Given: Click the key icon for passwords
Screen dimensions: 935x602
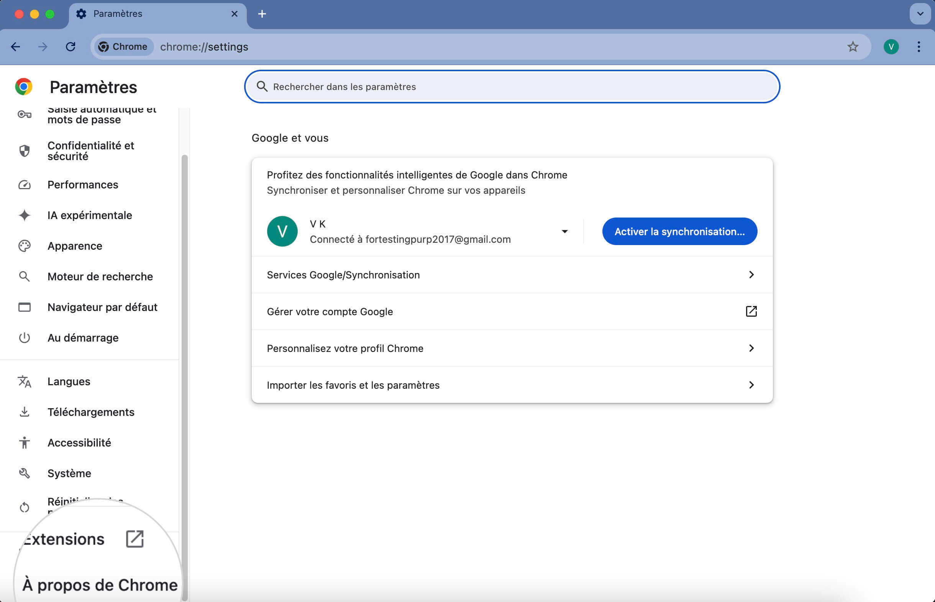Looking at the screenshot, I should [x=24, y=115].
